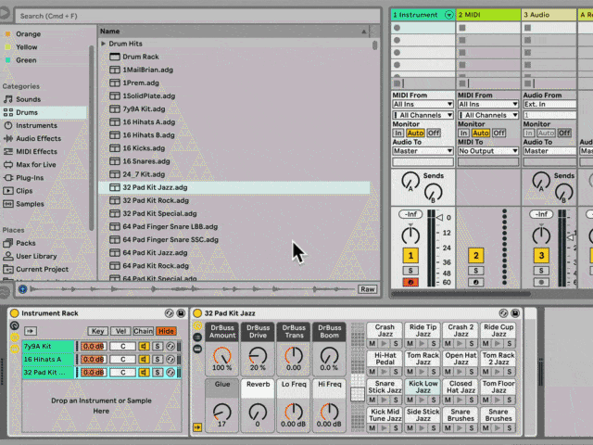Open the Max for Live category
The image size is (593, 445).
pos(35,165)
